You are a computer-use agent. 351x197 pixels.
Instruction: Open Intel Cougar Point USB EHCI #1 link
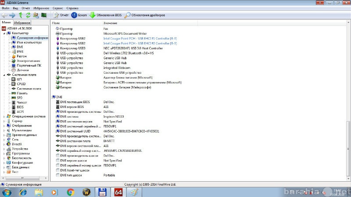pos(140,39)
